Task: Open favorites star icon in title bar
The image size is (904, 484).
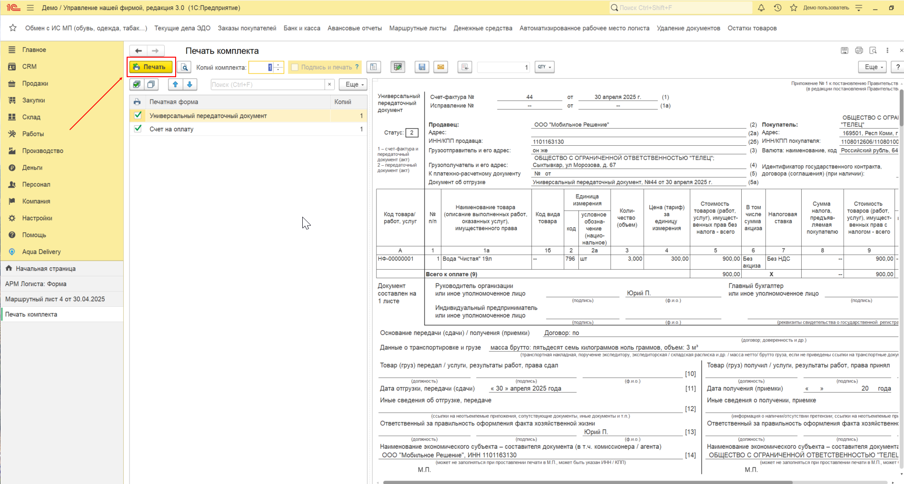Action: (x=794, y=8)
